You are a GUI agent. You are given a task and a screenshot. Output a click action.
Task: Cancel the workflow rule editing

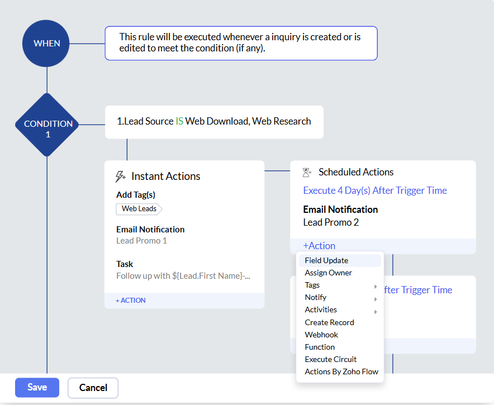tap(93, 388)
